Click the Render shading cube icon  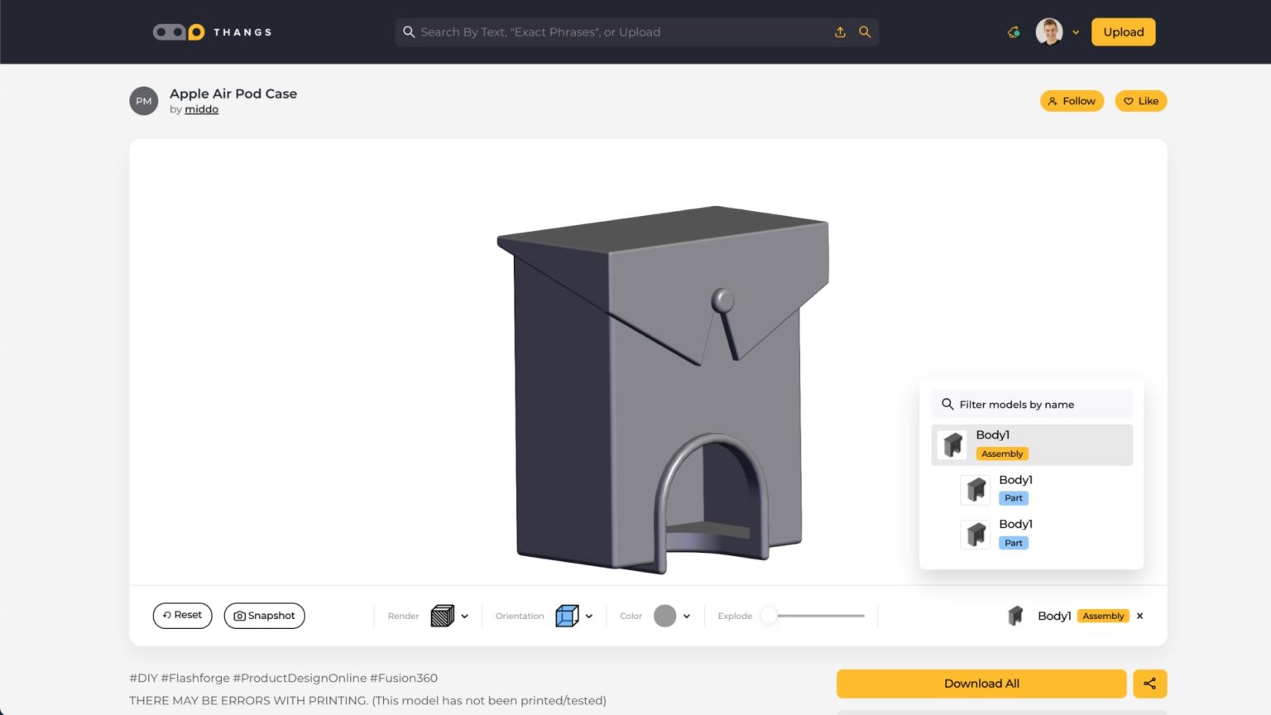pos(443,616)
